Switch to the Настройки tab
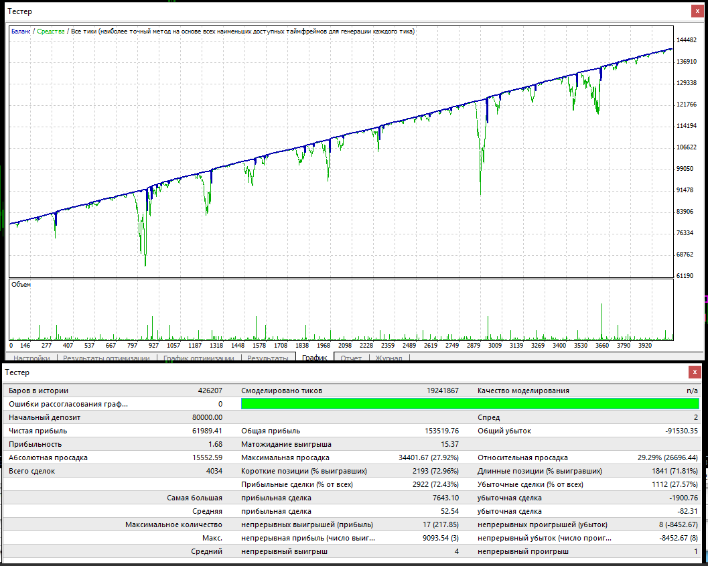This screenshot has width=708, height=566. [31, 358]
